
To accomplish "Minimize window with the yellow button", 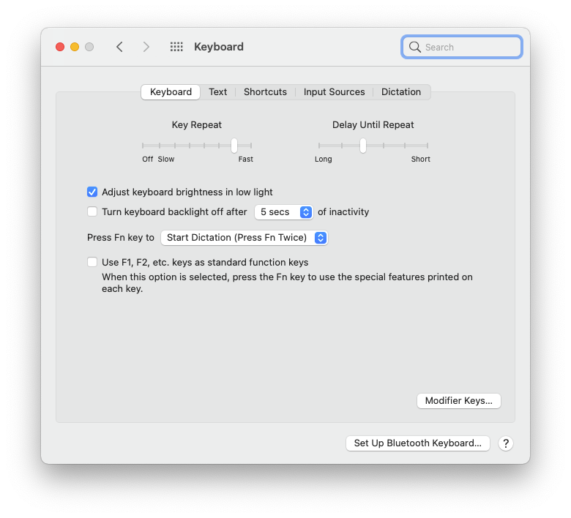I will pos(75,47).
